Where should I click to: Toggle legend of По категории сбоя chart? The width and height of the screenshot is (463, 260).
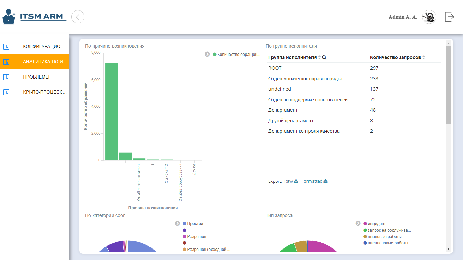(x=177, y=223)
